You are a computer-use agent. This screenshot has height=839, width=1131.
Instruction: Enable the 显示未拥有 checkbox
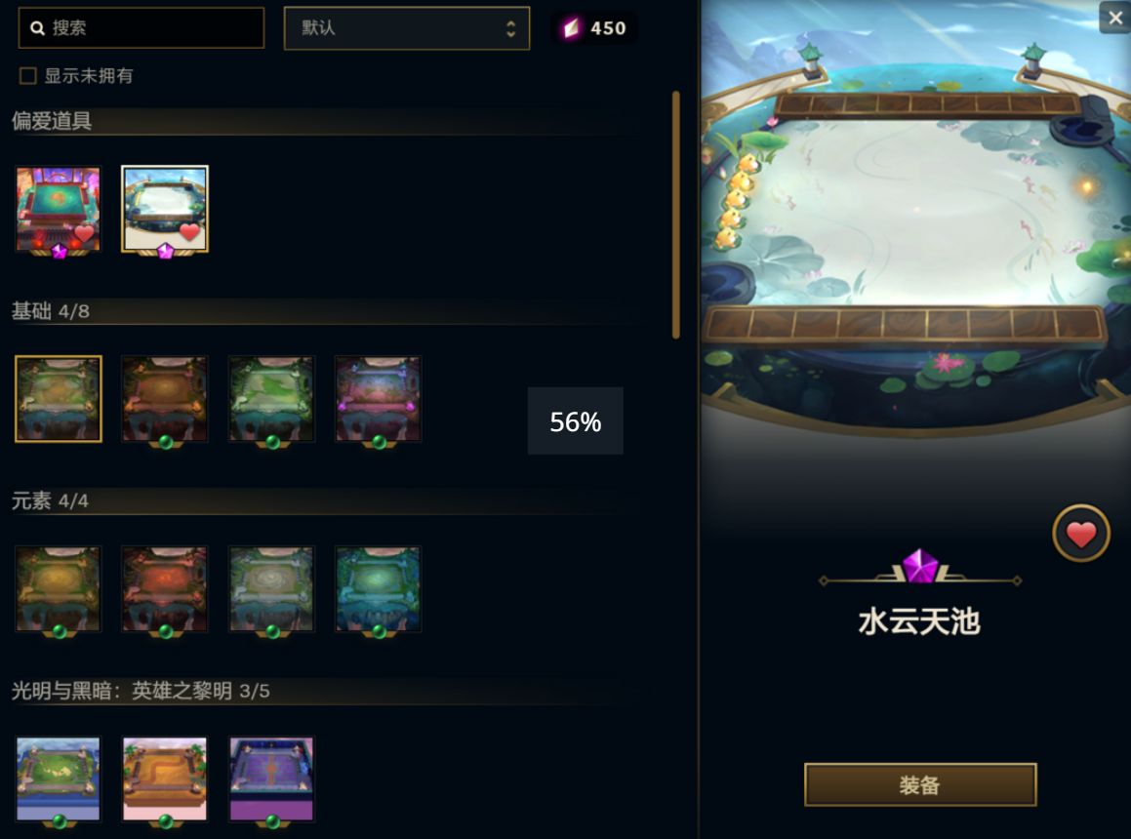pos(28,76)
